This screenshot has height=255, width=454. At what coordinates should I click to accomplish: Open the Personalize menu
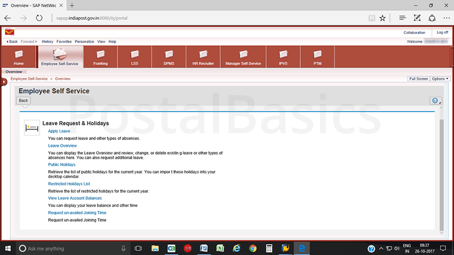coord(84,41)
